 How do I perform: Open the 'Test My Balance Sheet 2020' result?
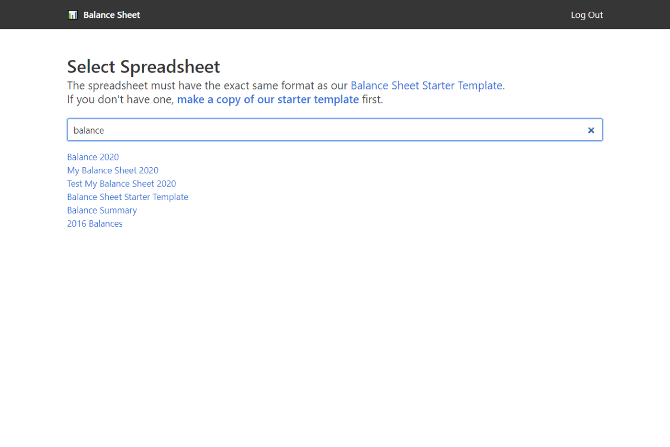click(x=121, y=184)
